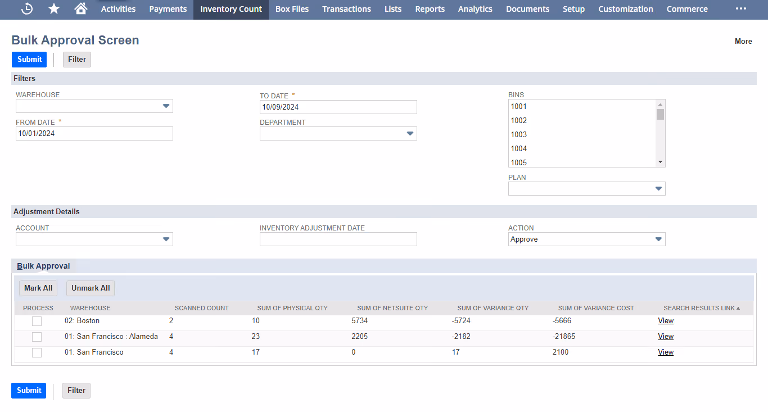Click the Sum of Variance Cost header
Viewport: 768px width, 412px height.
(x=596, y=309)
